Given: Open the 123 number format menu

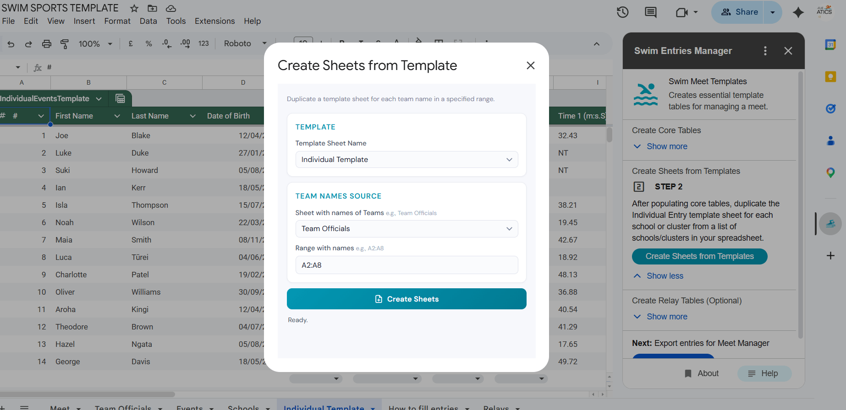Looking at the screenshot, I should (203, 43).
